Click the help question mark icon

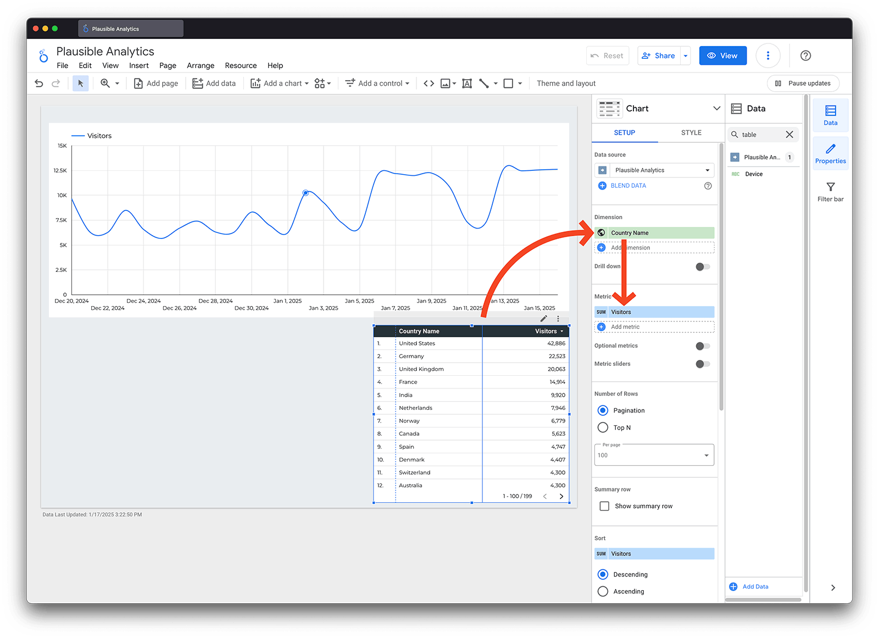point(805,55)
